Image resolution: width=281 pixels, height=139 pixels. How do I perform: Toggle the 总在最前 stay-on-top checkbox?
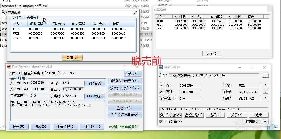click(161, 122)
